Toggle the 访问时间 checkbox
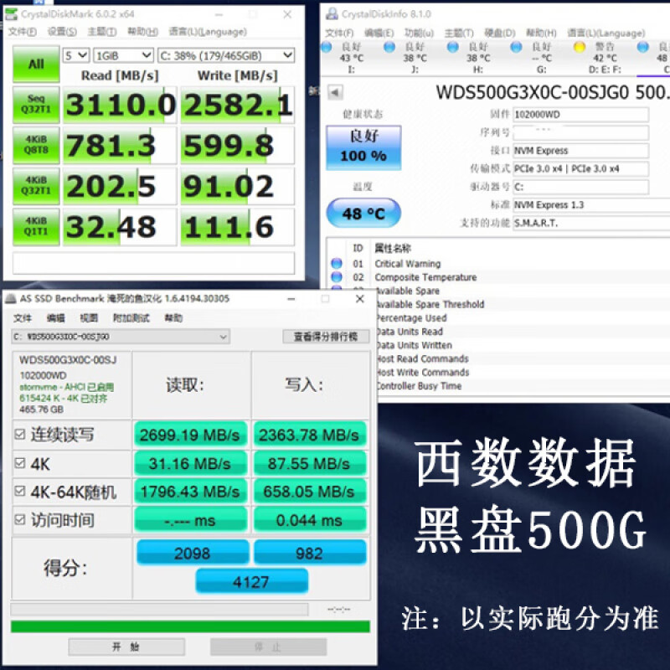Screen dimensions: 670x670 (20, 519)
